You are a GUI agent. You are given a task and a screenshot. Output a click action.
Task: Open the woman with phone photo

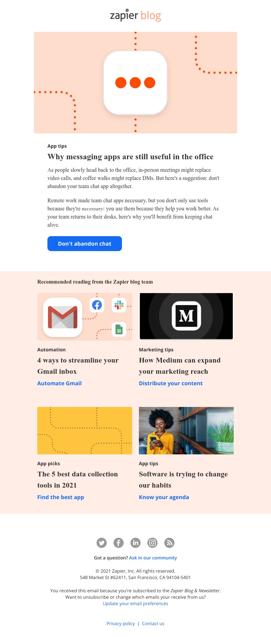[x=186, y=431]
